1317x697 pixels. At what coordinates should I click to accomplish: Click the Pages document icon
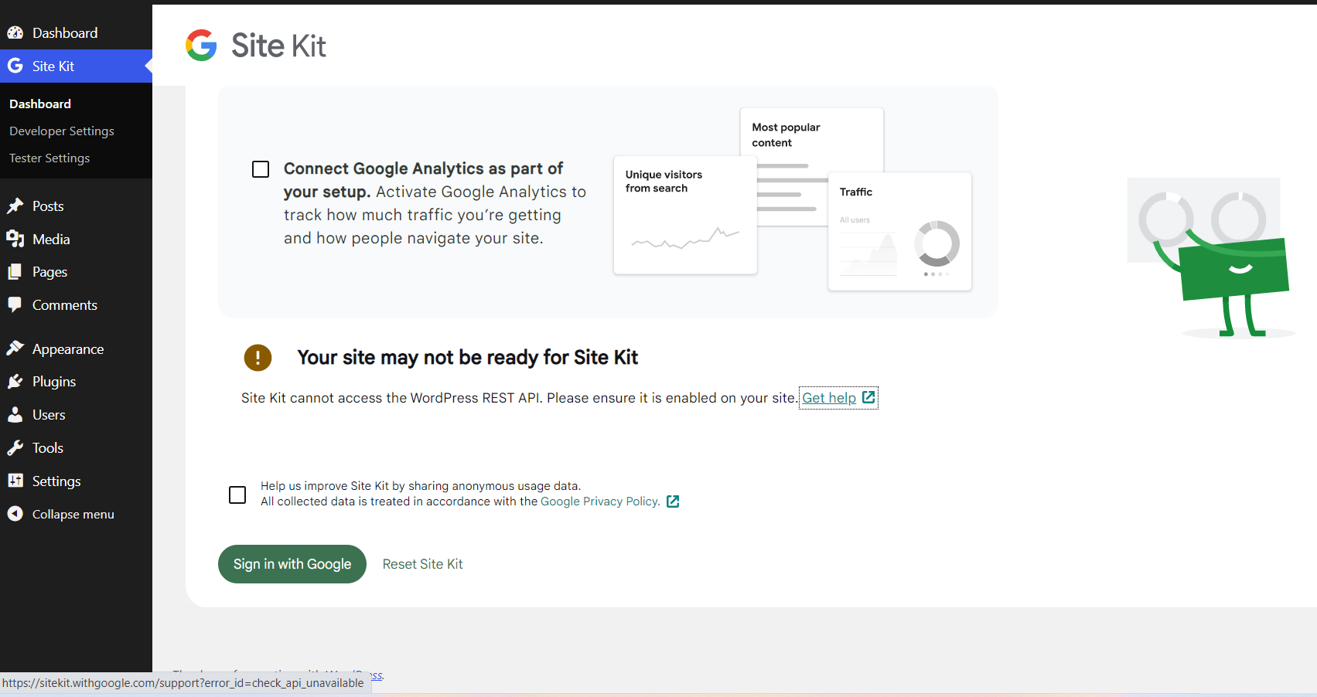pos(15,272)
